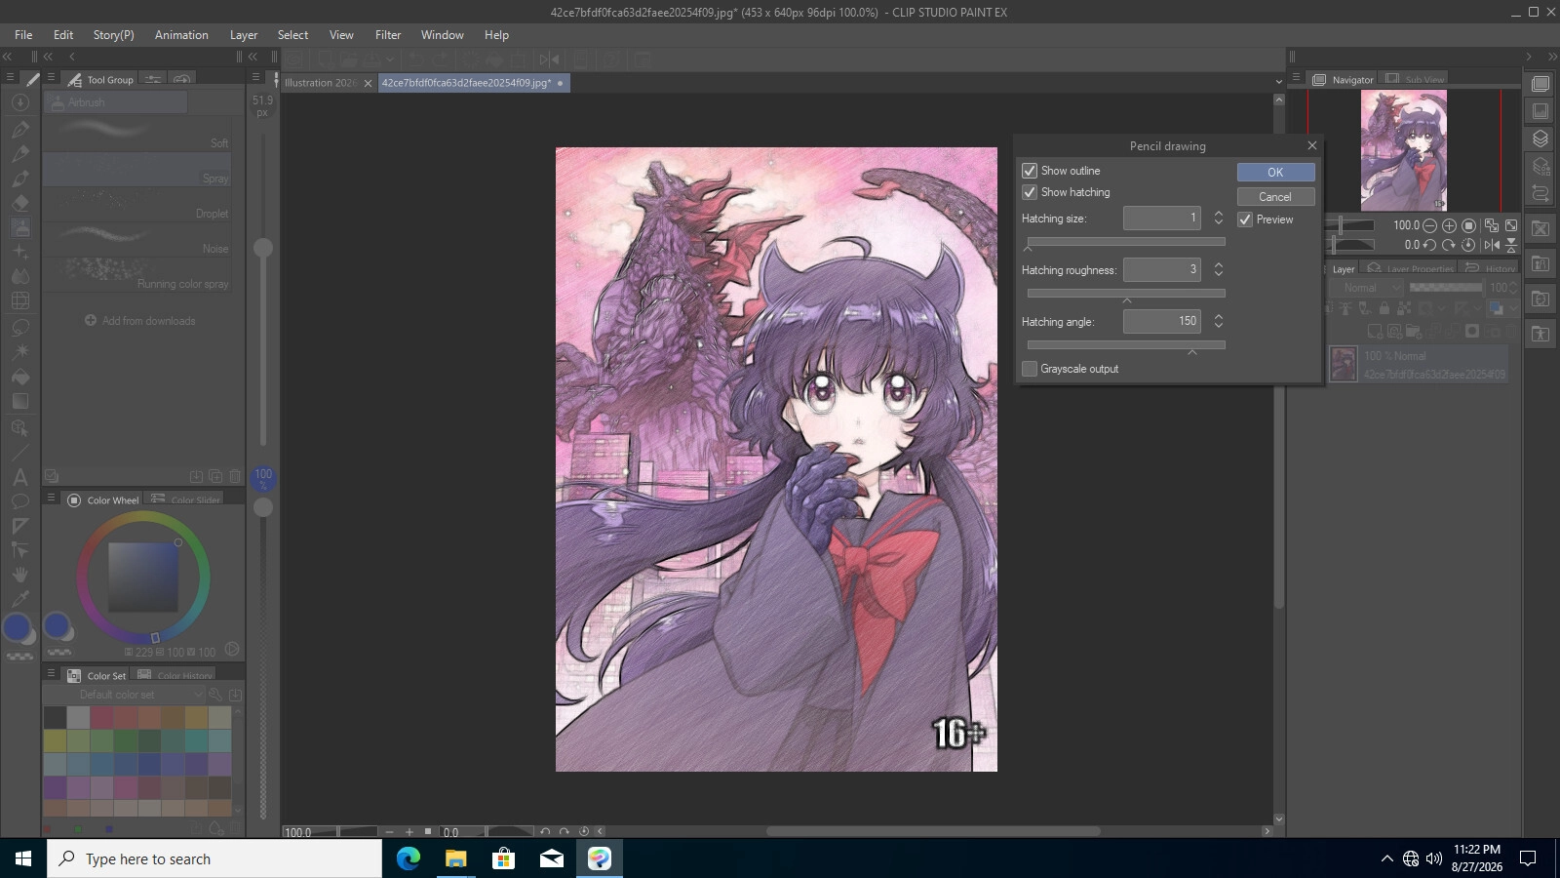Open Microsoft Edge from the taskbar
This screenshot has height=878, width=1560.
409,858
